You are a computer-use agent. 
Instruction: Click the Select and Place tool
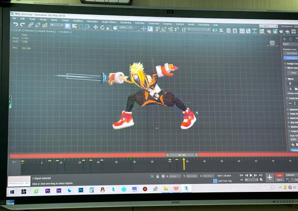pos(115,28)
